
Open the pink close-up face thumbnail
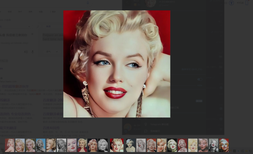(x=72, y=145)
